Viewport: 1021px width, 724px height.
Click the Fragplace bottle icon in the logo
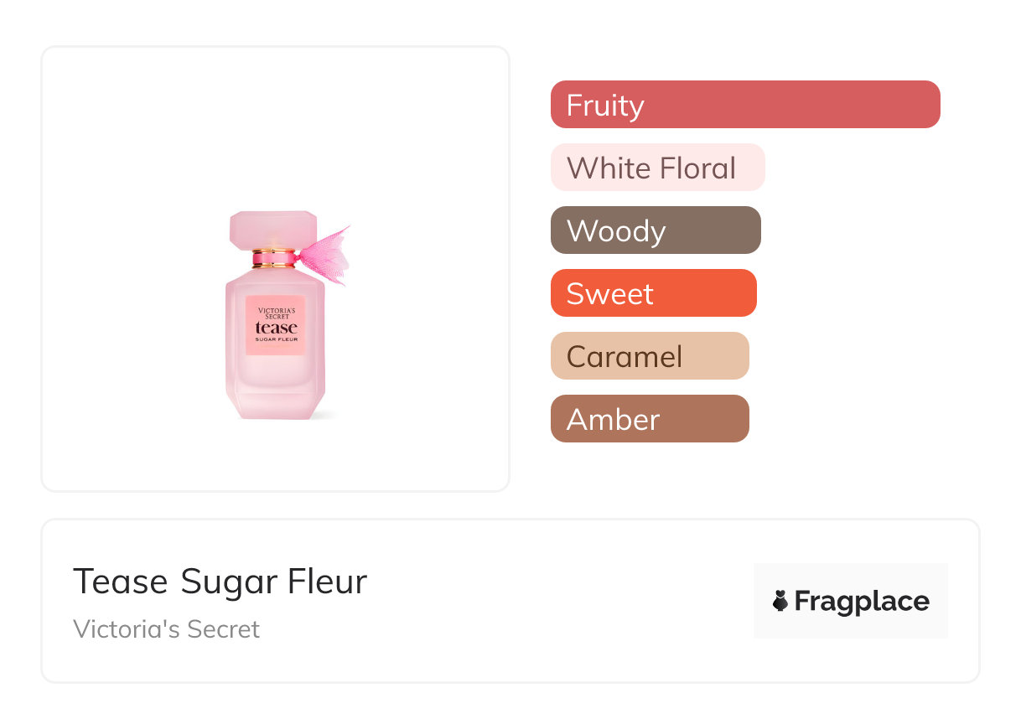pyautogui.click(x=780, y=601)
